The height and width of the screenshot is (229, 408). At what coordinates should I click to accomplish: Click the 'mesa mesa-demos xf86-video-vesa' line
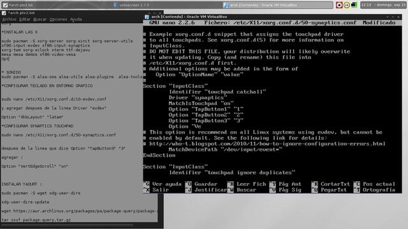[x=38, y=55]
